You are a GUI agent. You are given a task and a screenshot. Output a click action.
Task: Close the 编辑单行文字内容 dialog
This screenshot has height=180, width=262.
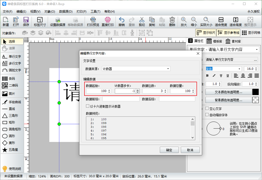point(198,53)
